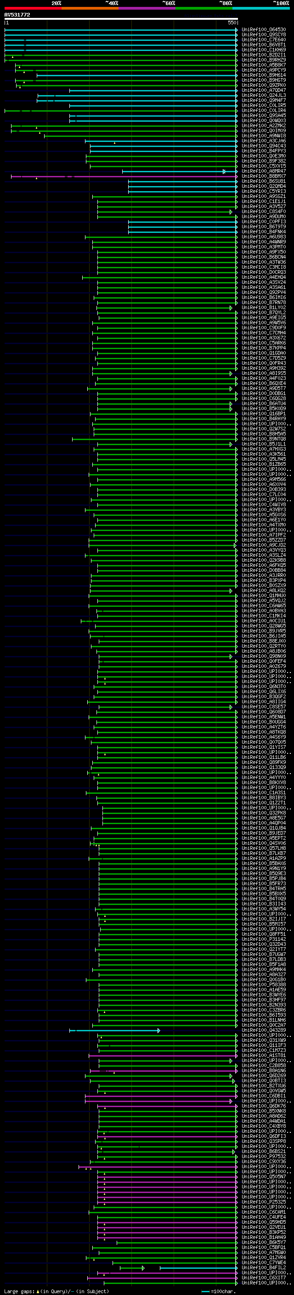Select the UniRef100_Q43289 label
This screenshot has width=294, height=1295.
pos(264,1030)
